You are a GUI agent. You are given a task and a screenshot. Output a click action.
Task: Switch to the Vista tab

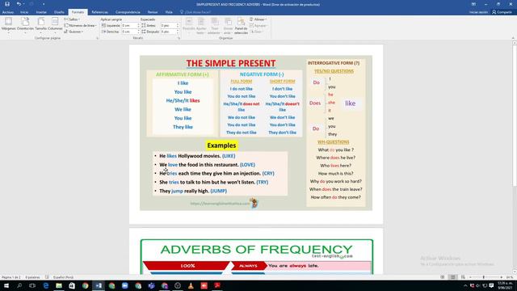click(x=169, y=12)
